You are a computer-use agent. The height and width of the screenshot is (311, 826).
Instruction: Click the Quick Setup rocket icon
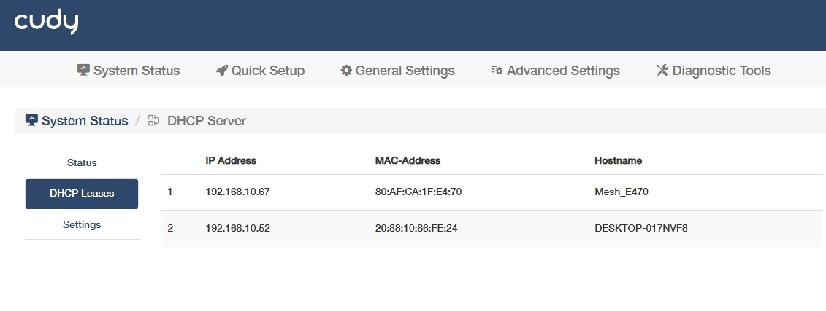pyautogui.click(x=222, y=71)
